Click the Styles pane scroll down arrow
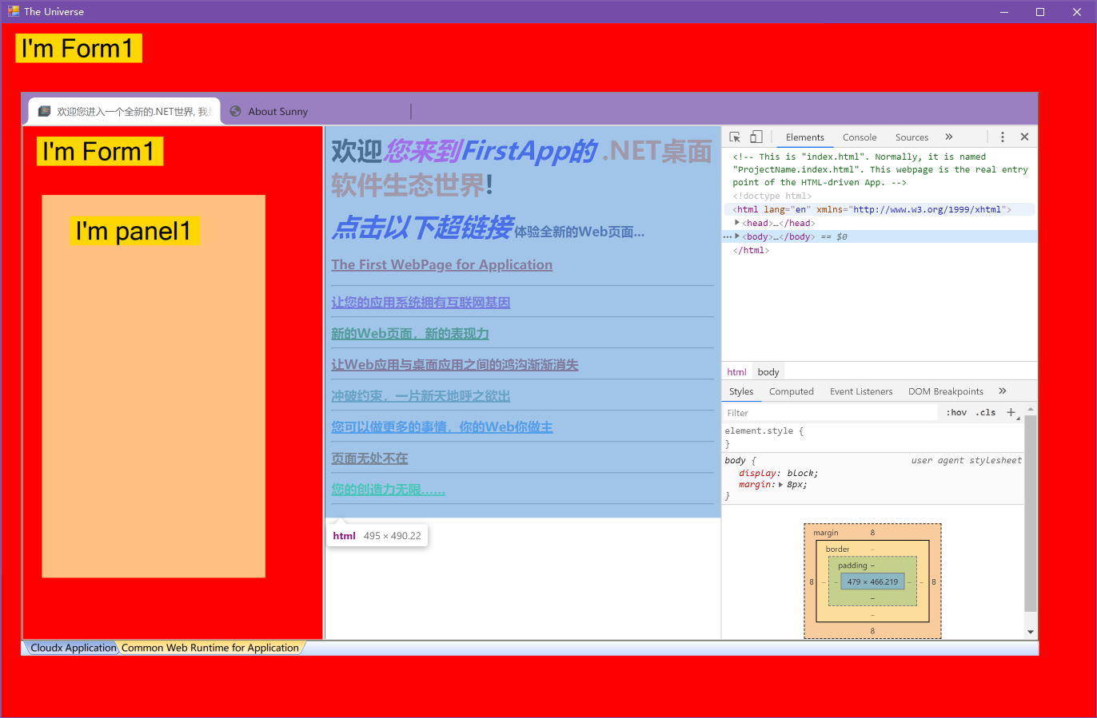The width and height of the screenshot is (1097, 718). [x=1031, y=632]
